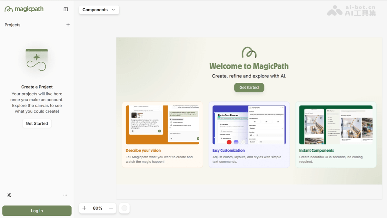Open the Easy Customization card
Viewport: 387px width, 218px height.
[x=249, y=135]
